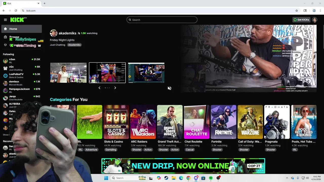The image size is (324, 182).
Task: Bookmark this page with star icon
Action: pos(297,11)
